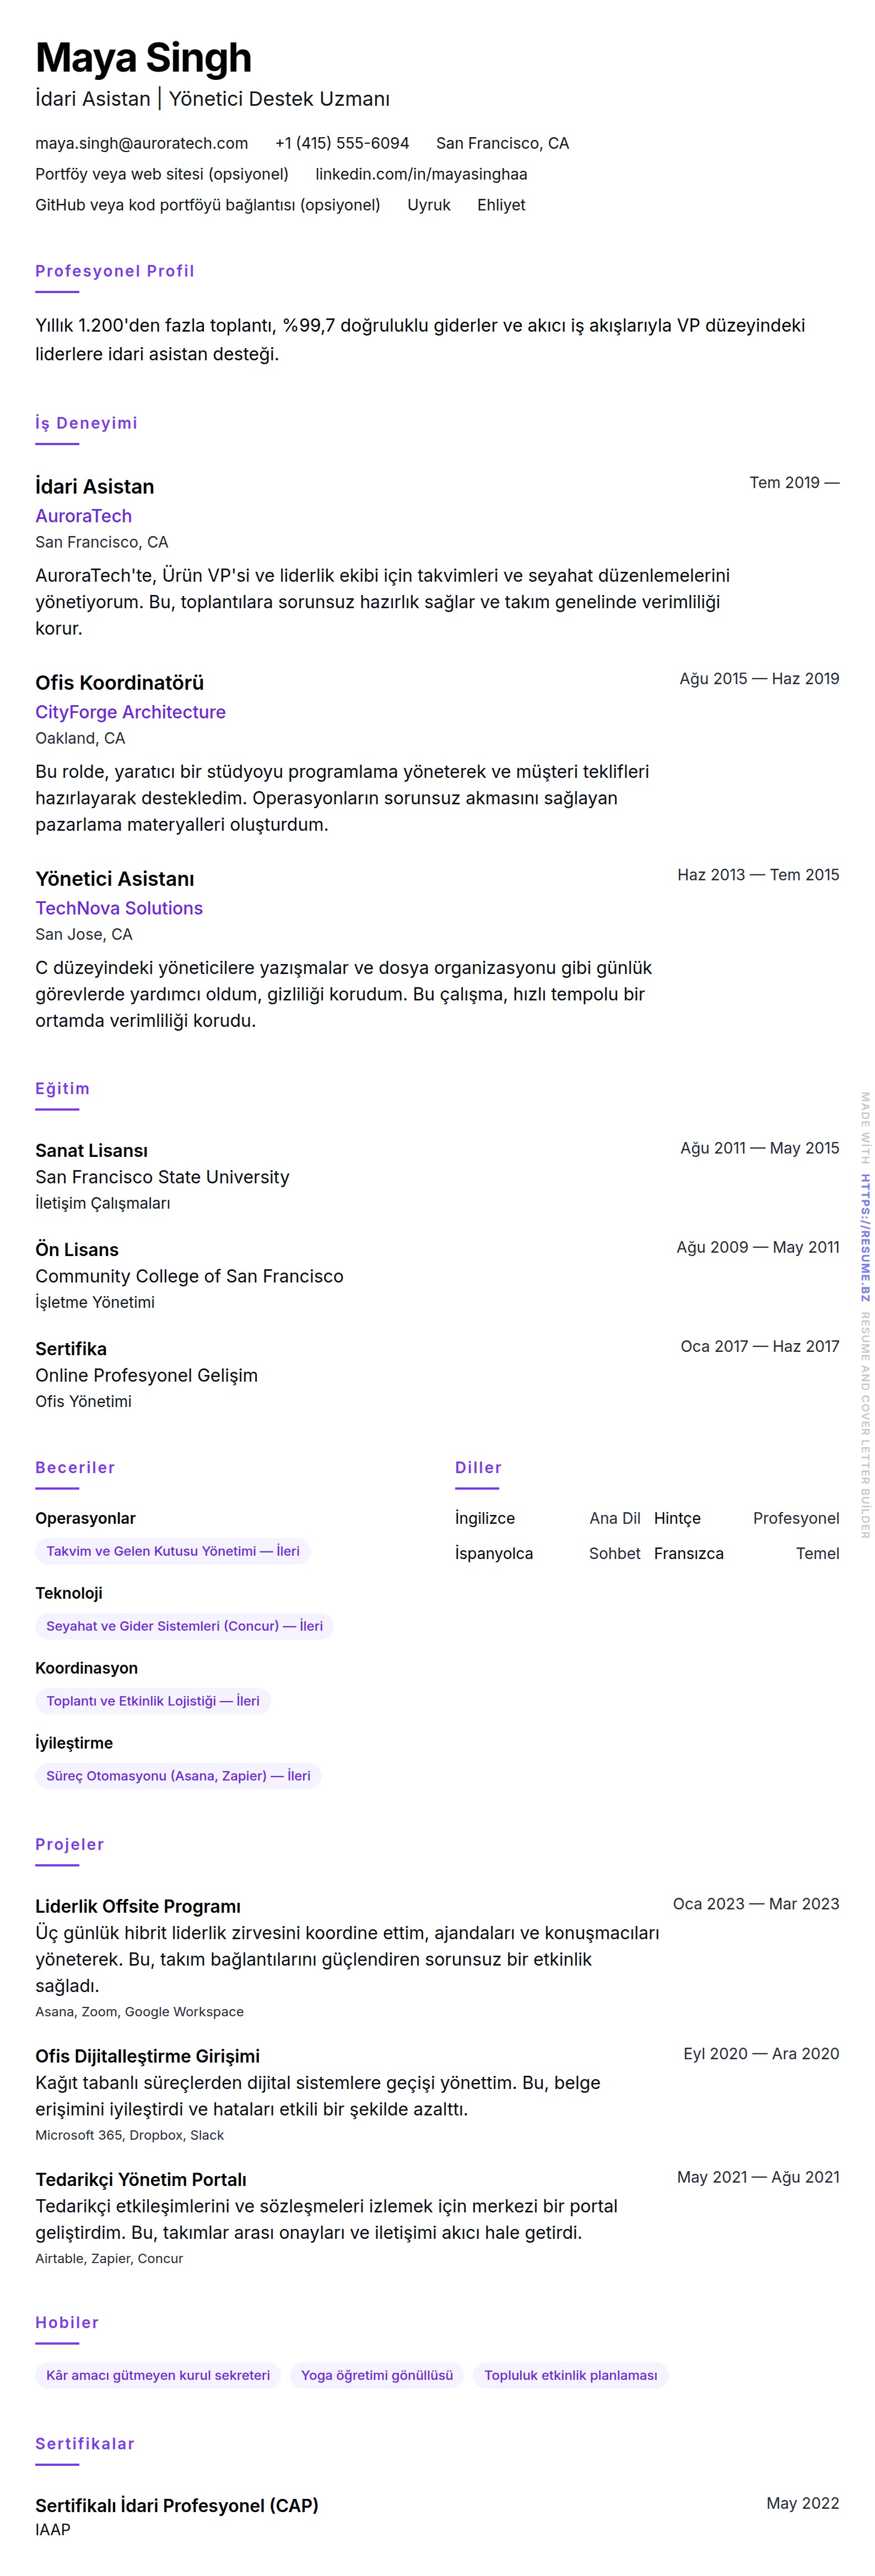Click the vertical resume.bz watermark link
The height and width of the screenshot is (2576, 875).
(x=865, y=1237)
